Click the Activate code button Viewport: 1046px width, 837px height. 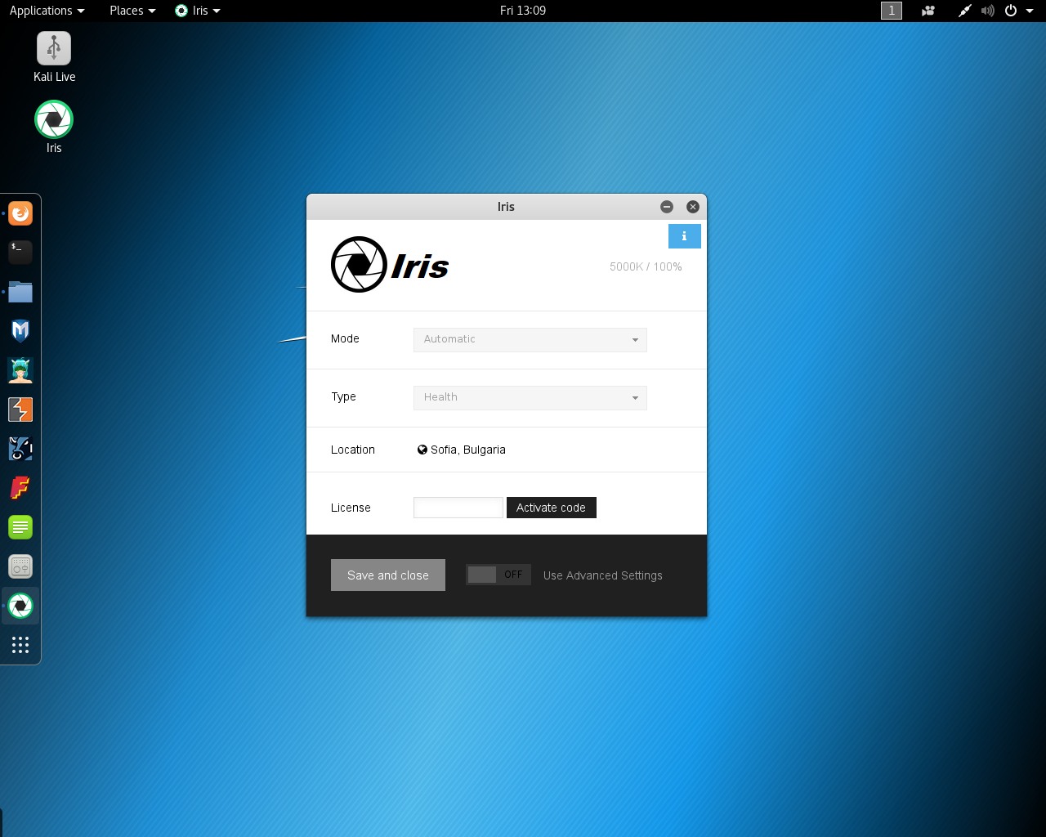tap(552, 508)
